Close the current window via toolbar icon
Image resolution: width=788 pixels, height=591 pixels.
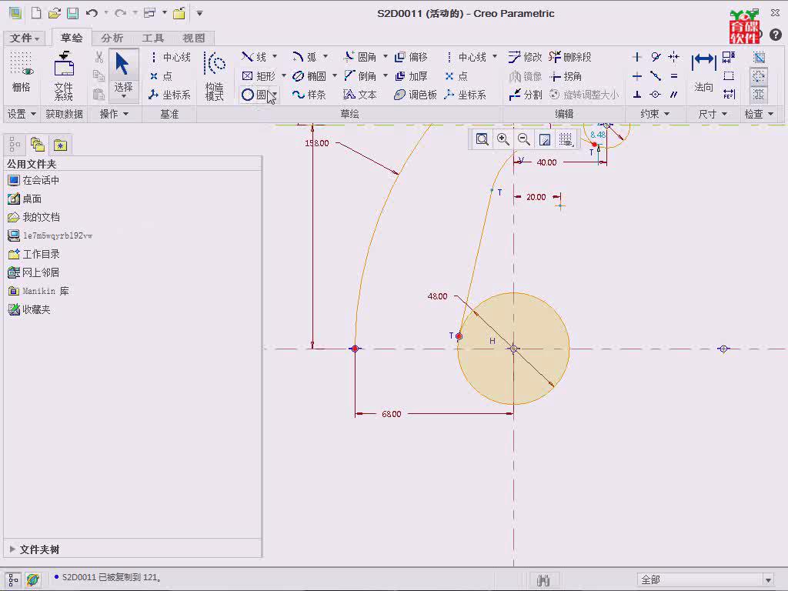point(179,13)
